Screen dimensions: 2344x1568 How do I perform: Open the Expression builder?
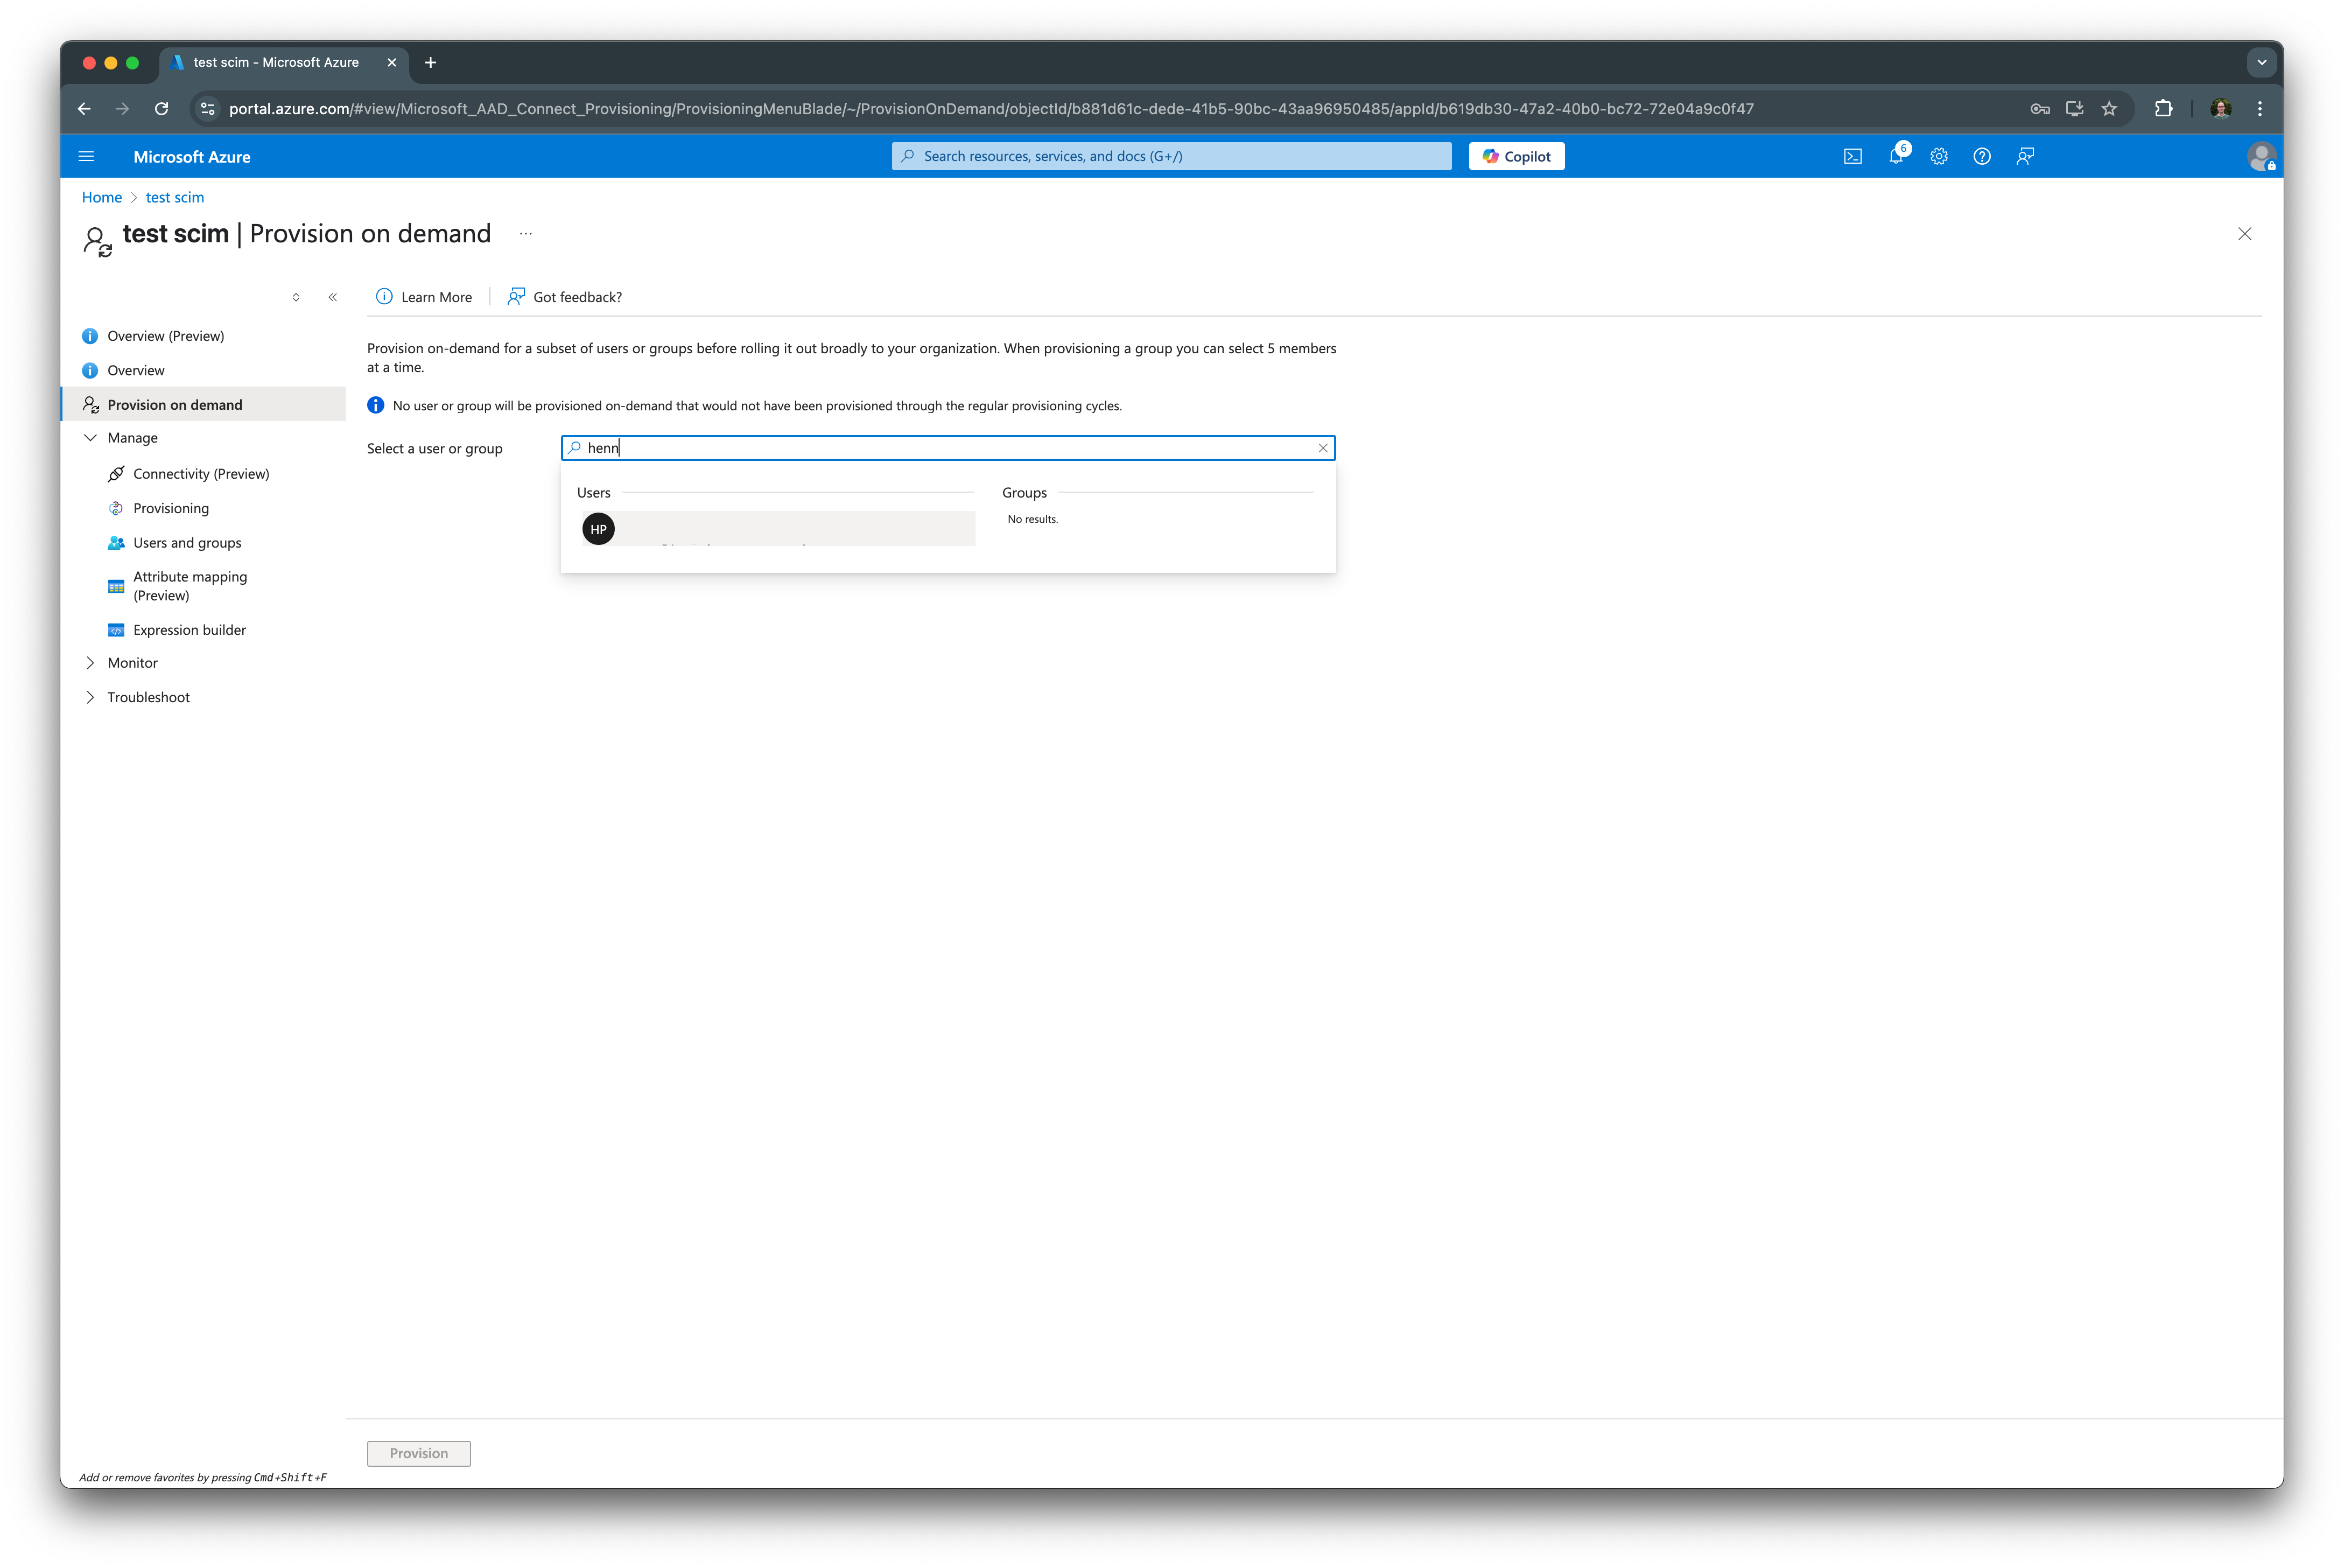pyautogui.click(x=189, y=629)
